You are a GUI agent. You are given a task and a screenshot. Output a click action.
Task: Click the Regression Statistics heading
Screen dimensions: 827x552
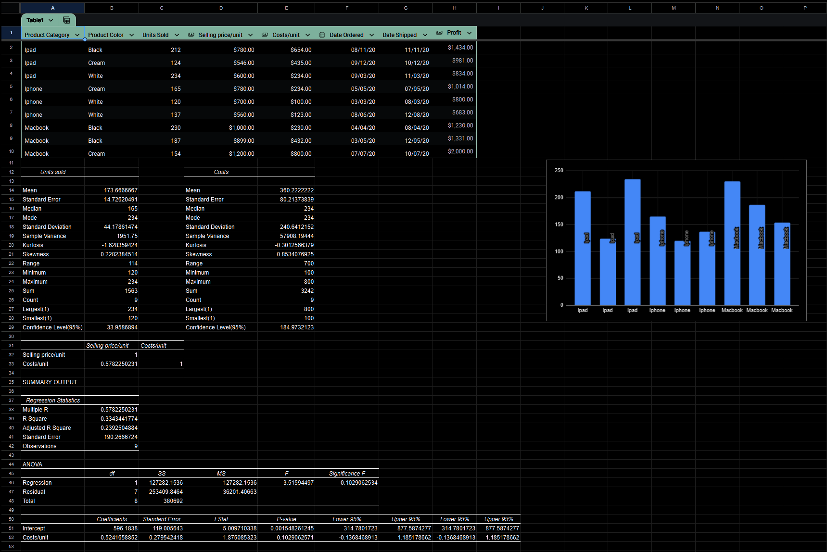point(53,401)
